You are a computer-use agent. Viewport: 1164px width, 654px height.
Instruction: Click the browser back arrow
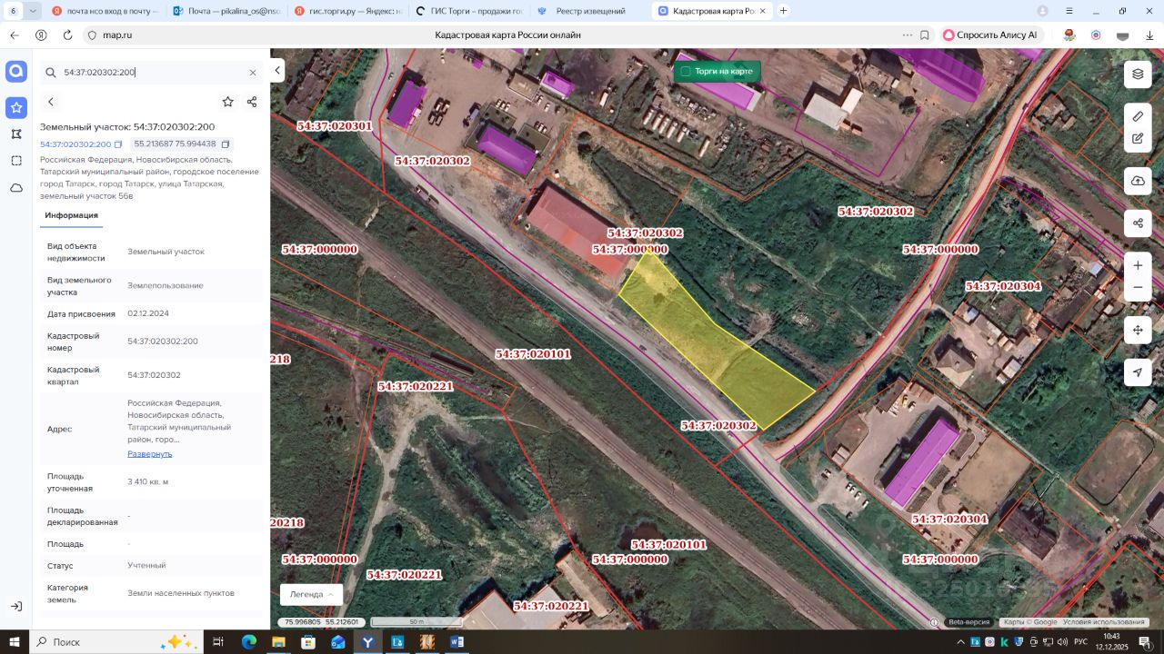[15, 35]
